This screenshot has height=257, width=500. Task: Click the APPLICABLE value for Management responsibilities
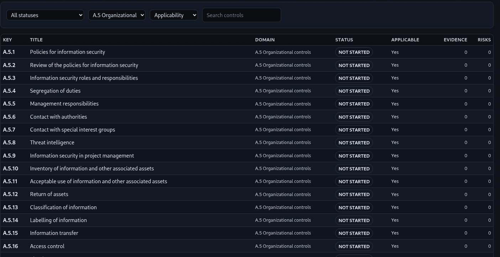(395, 104)
